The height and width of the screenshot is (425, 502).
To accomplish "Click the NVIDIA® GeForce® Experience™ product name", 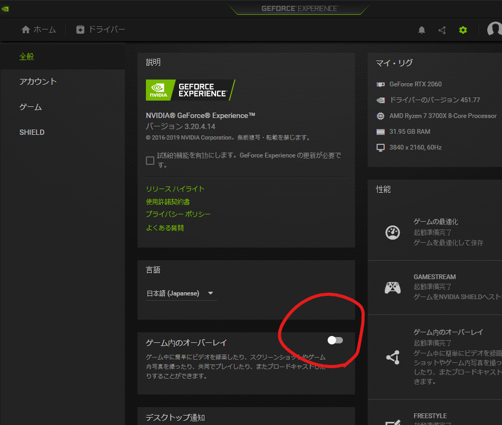I will pos(201,115).
